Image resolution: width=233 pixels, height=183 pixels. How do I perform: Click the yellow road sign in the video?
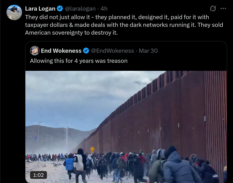click(x=92, y=149)
